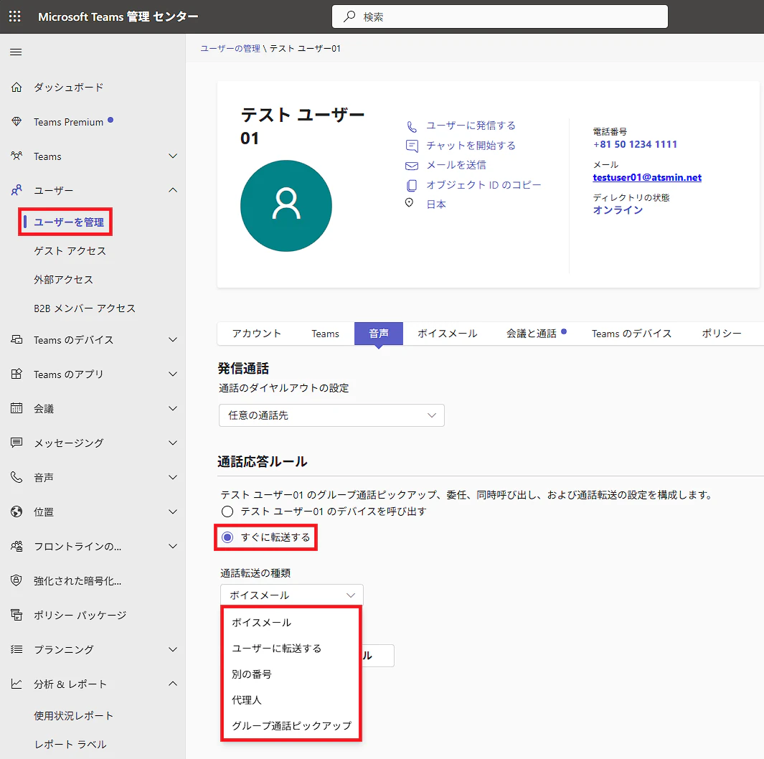Expand the メッセージング section chevron
The height and width of the screenshot is (759, 764).
coord(172,443)
